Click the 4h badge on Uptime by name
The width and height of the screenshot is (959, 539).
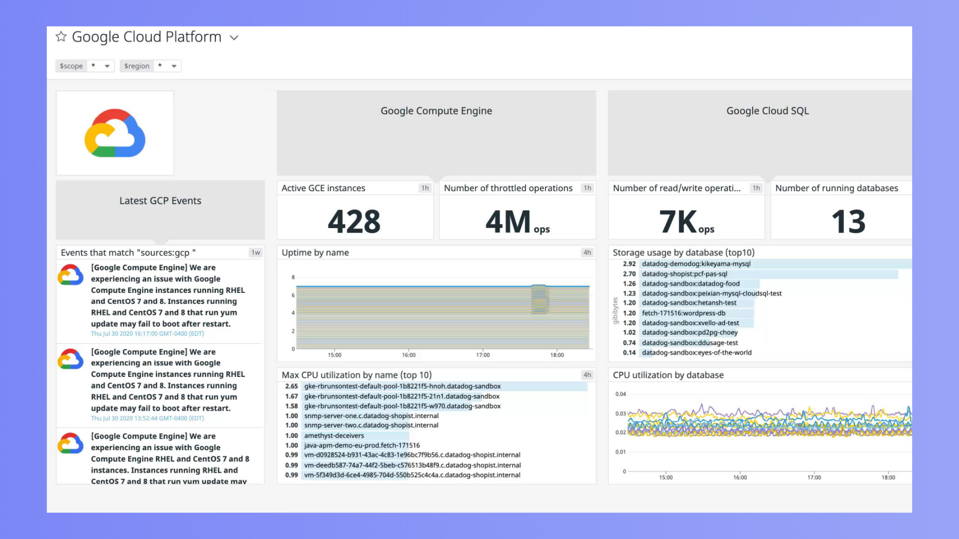tap(587, 253)
